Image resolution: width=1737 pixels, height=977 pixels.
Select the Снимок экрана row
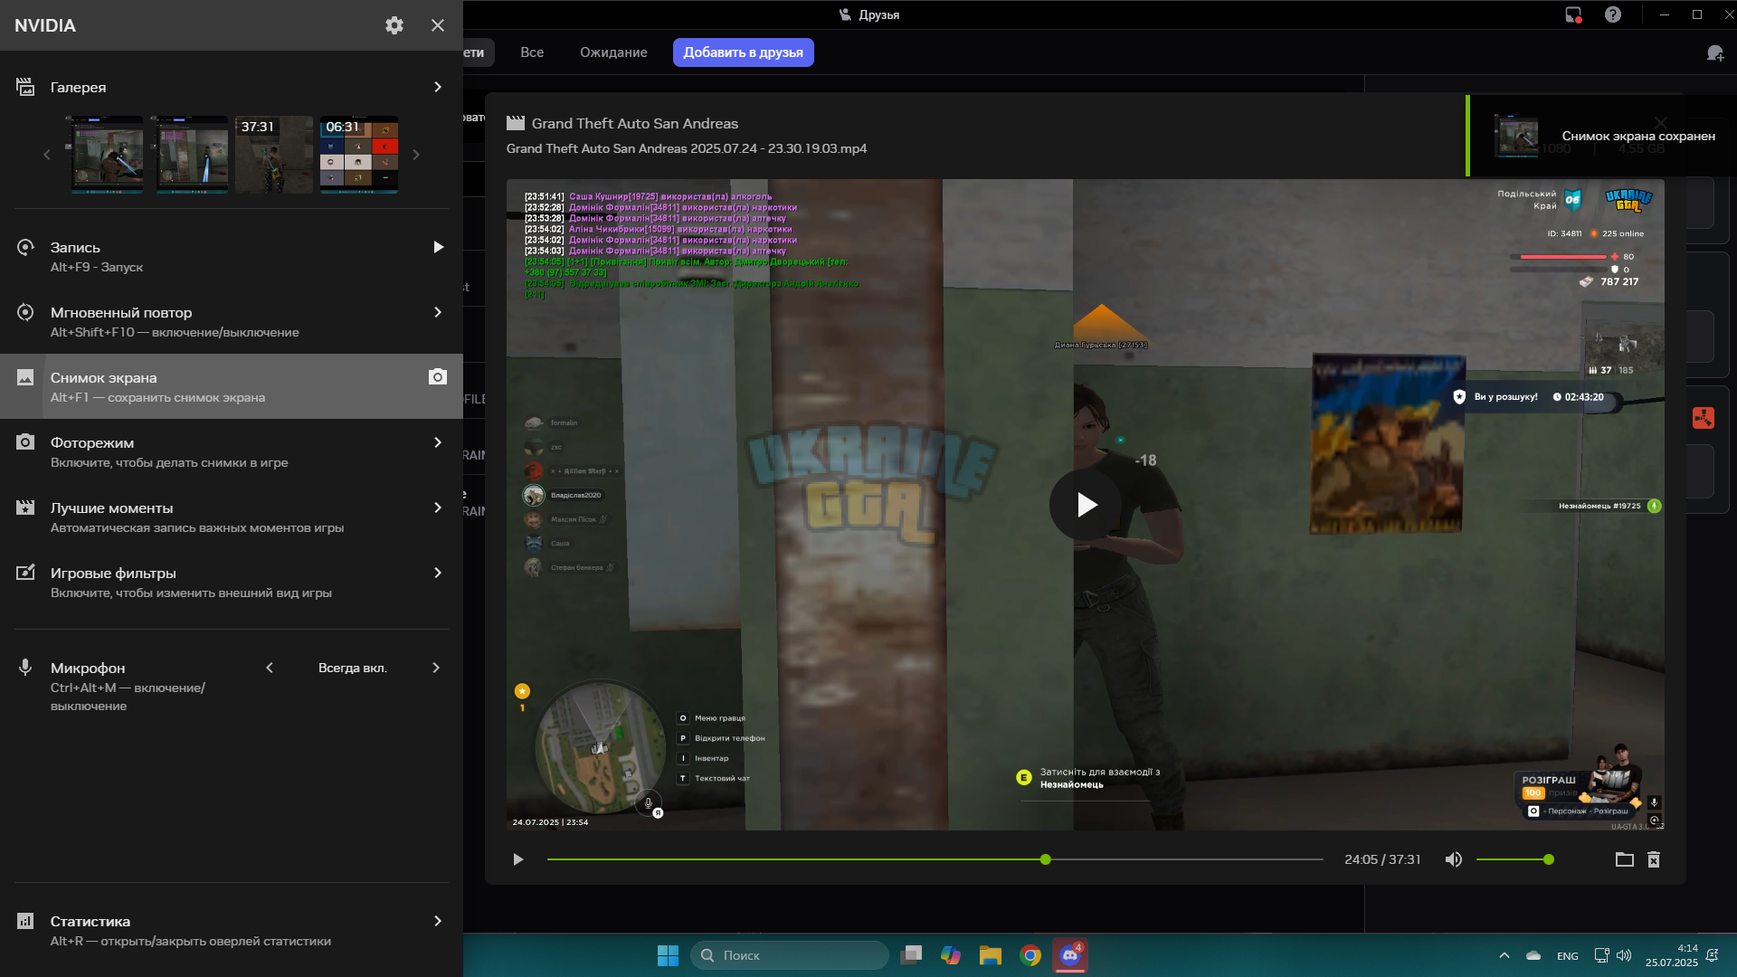click(232, 386)
